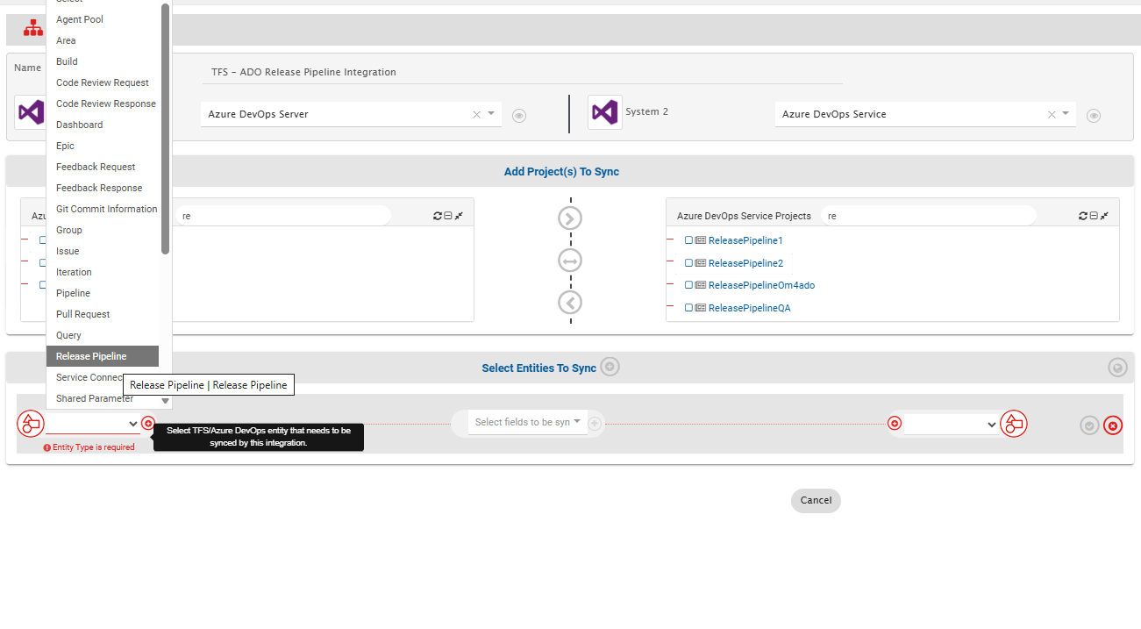Open the Azure DevOps Server system dropdown
Viewport: 1141px width, 629px height.
coord(490,114)
